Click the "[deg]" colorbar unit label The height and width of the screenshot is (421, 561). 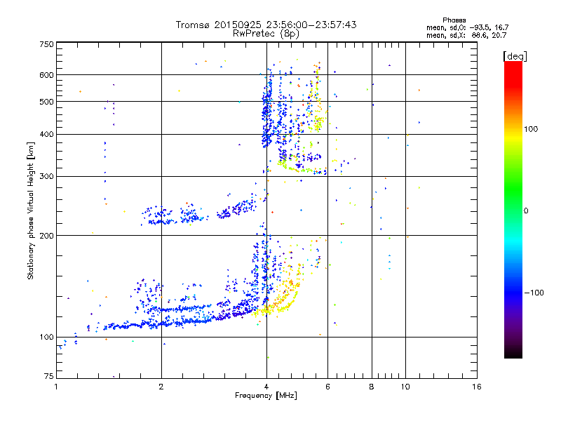(x=515, y=56)
